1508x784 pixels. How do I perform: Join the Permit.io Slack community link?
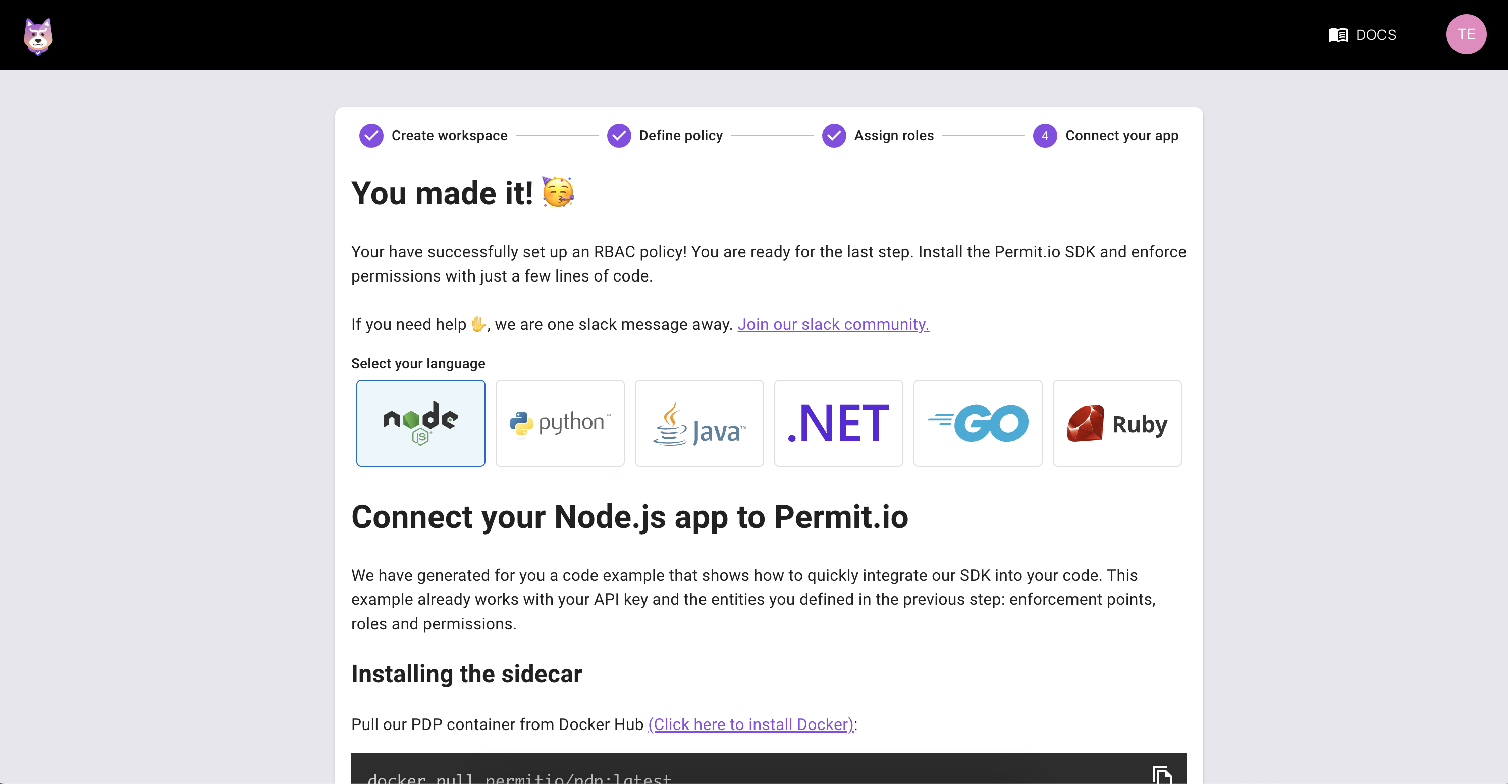833,323
